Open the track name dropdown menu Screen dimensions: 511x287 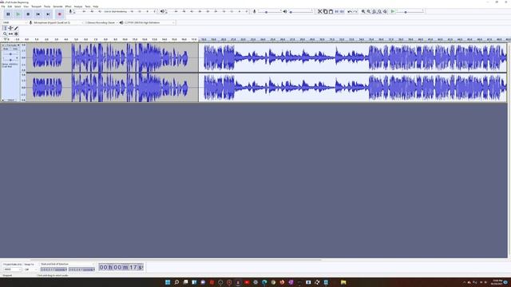click(12, 45)
